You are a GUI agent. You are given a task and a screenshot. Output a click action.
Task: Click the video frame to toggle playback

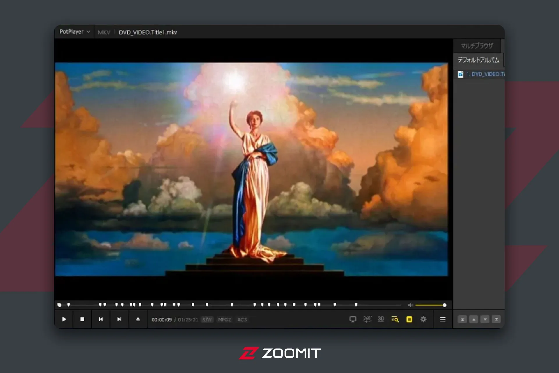pos(252,169)
